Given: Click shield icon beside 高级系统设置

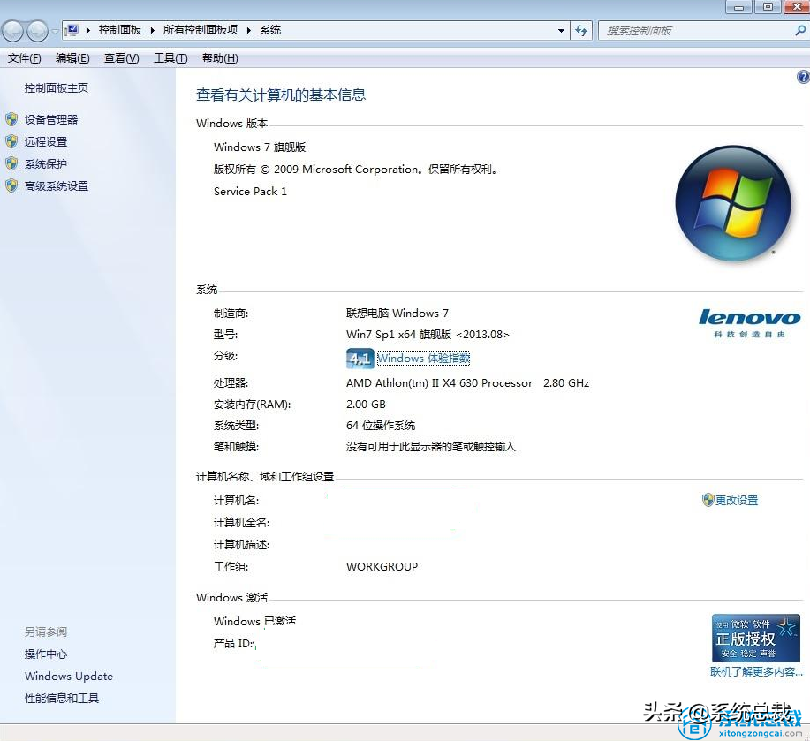Looking at the screenshot, I should tap(11, 186).
